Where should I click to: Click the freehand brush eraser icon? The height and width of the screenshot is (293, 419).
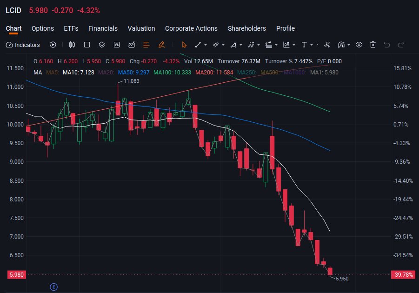point(327,45)
